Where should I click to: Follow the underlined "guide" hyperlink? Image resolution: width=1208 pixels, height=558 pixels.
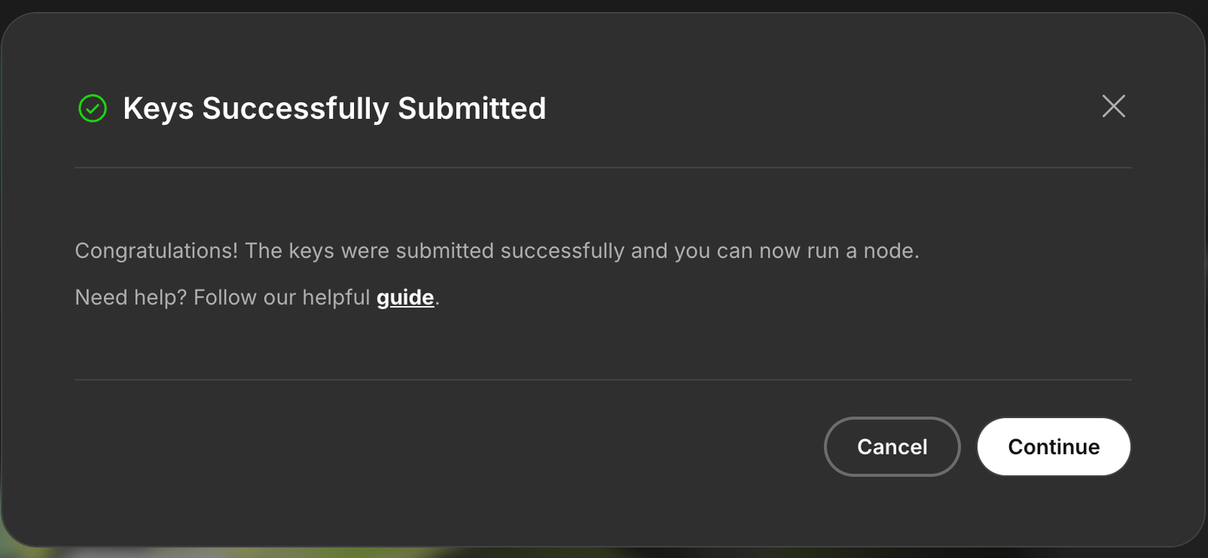tap(405, 297)
